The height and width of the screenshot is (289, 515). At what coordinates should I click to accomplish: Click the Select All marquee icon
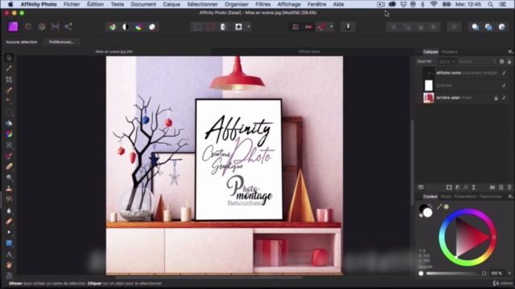click(x=197, y=26)
